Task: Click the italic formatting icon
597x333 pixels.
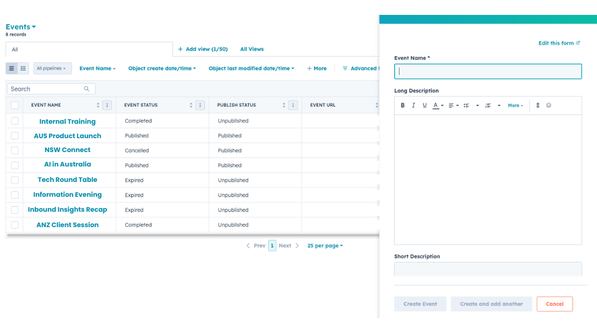Action: point(413,105)
